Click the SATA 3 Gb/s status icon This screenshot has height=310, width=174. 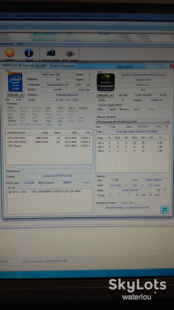click(x=10, y=192)
